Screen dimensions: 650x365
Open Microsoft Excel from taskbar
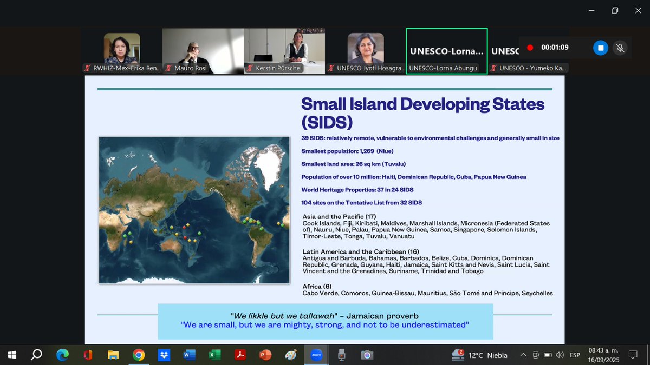click(x=214, y=355)
